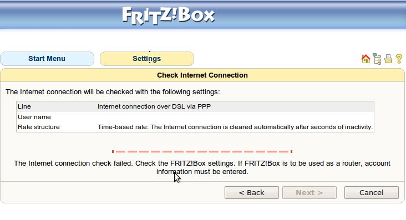
Task: Click the greyed-out Next > button
Action: (309, 192)
